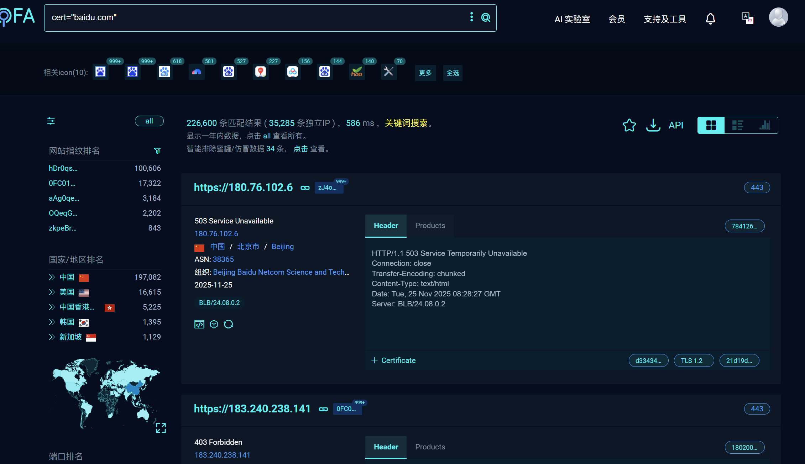Expand the 中国 country entry
The height and width of the screenshot is (464, 805).
(x=52, y=277)
